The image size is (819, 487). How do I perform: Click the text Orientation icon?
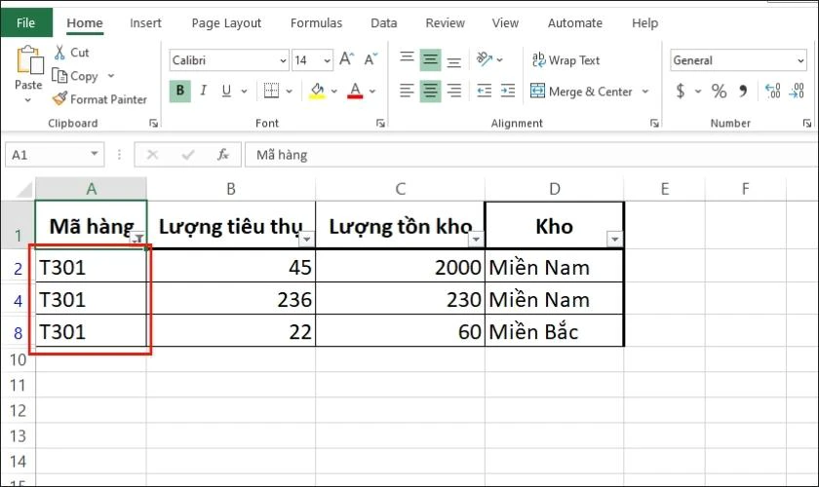[x=485, y=59]
